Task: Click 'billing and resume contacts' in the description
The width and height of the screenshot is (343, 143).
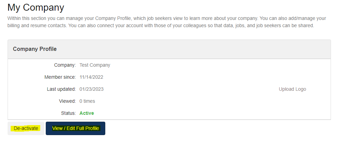Action: [37, 26]
